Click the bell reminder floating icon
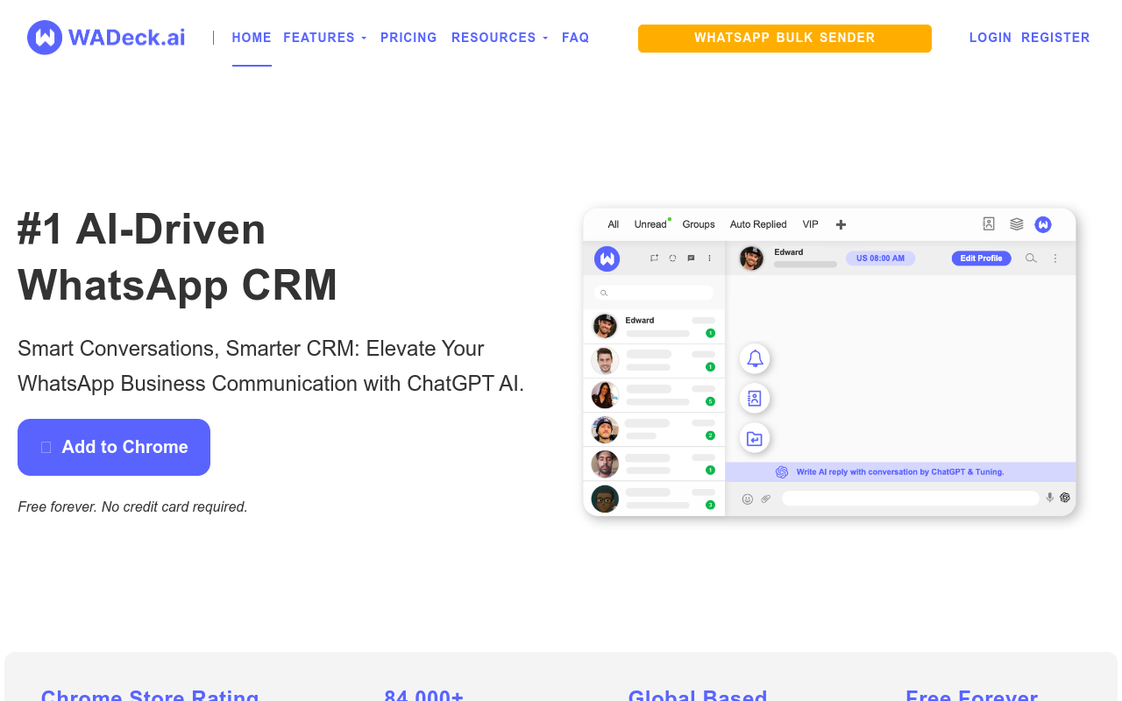The height and width of the screenshot is (701, 1122). click(x=755, y=358)
